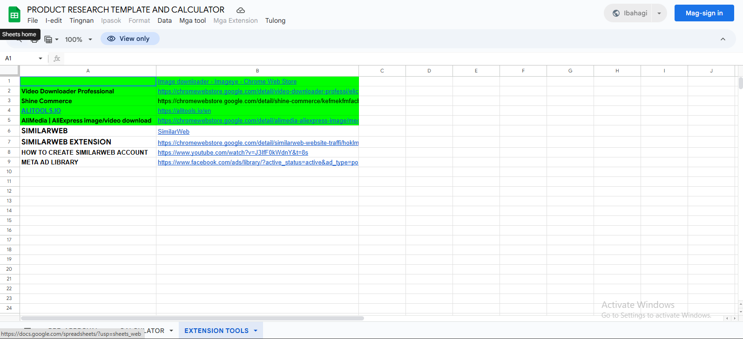Open the 100% zoom level dropdown
The width and height of the screenshot is (743, 339).
78,39
